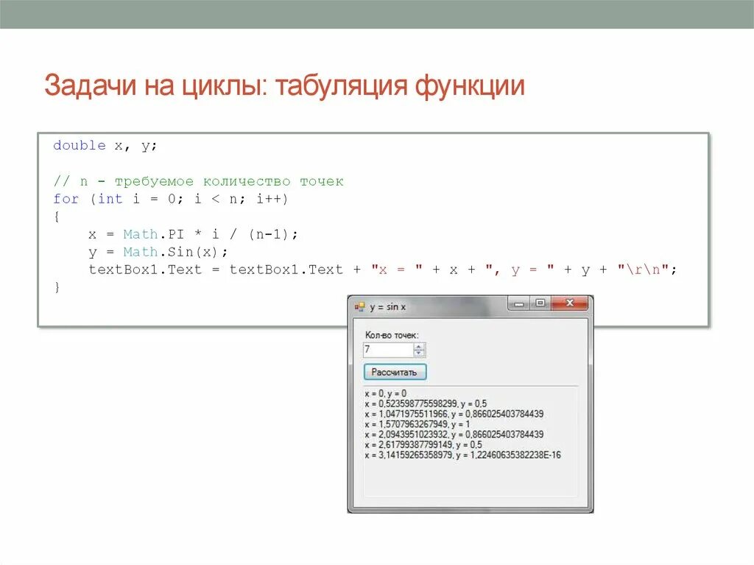This screenshot has width=754, height=565.
Task: Click the Рассчитать button
Action: pos(395,372)
